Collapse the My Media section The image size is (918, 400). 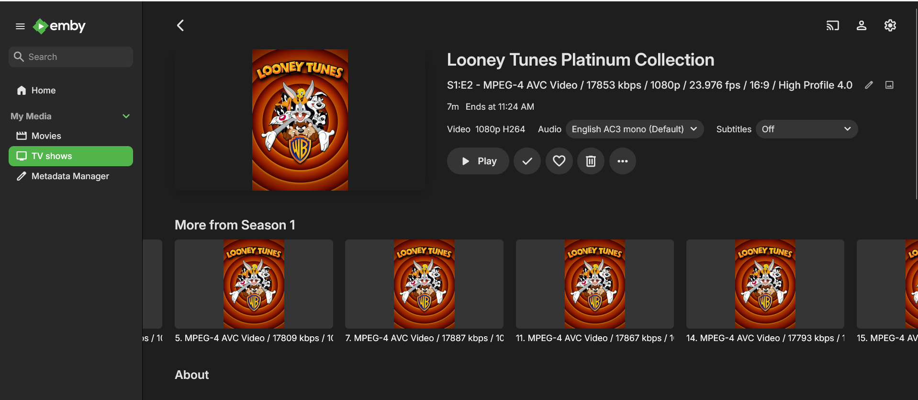[x=126, y=116]
